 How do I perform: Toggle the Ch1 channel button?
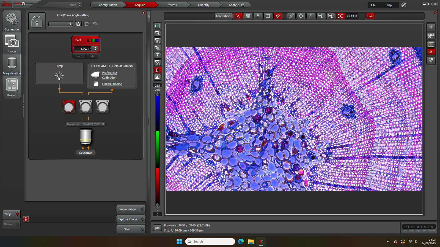pos(431,52)
